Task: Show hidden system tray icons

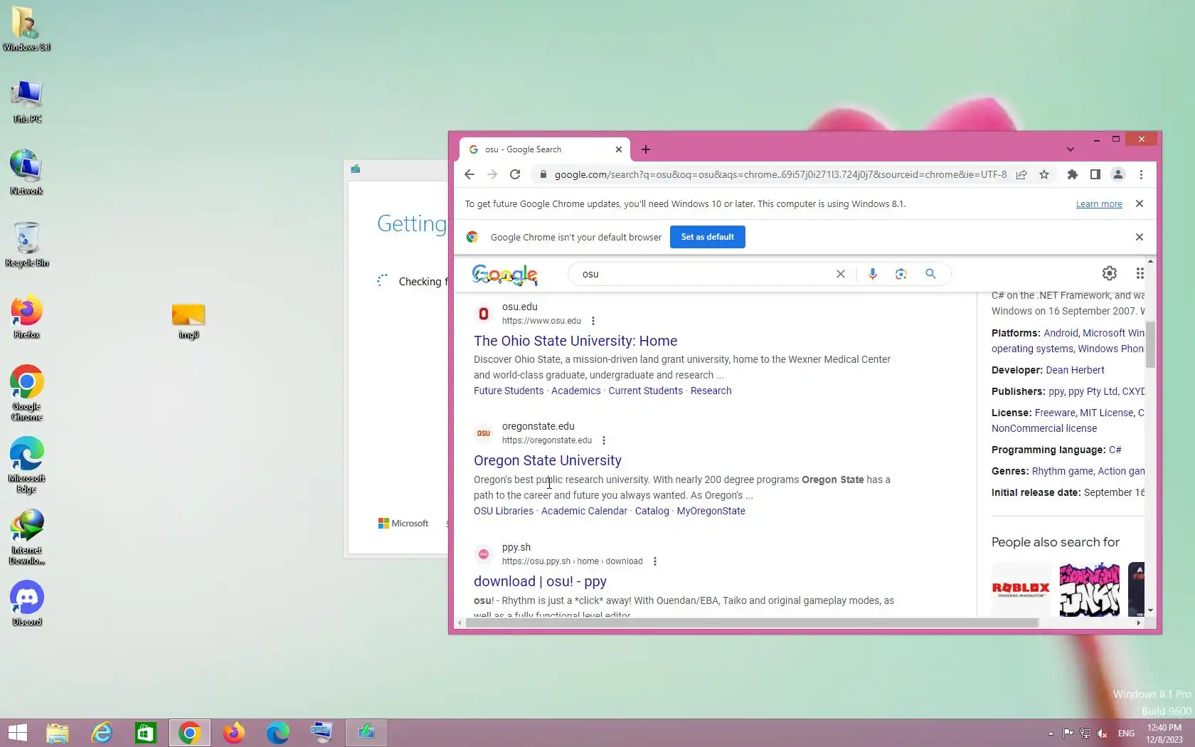Action: coord(1051,733)
